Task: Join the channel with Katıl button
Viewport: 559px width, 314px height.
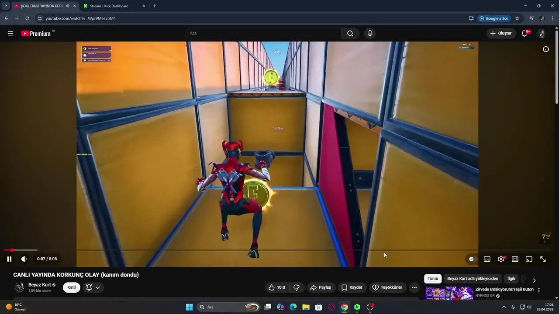Action: point(72,287)
